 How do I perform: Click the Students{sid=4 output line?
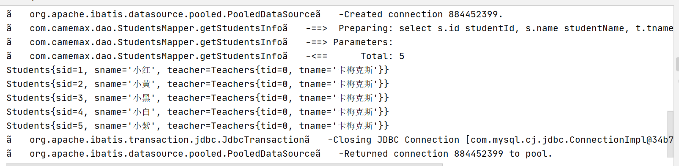[197, 112]
